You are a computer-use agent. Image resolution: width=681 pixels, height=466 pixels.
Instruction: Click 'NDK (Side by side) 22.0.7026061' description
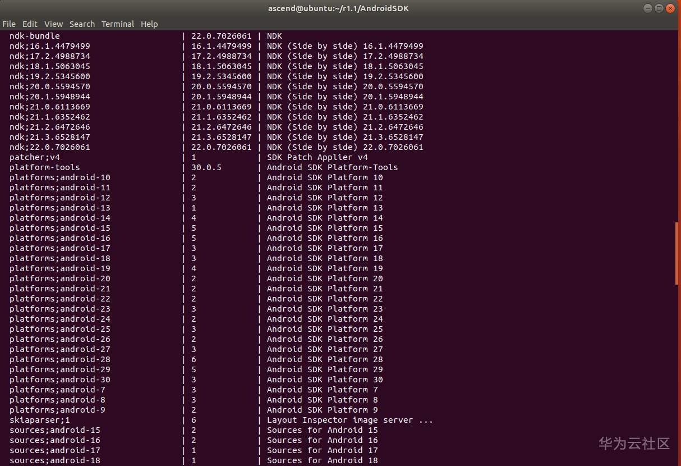coord(345,147)
